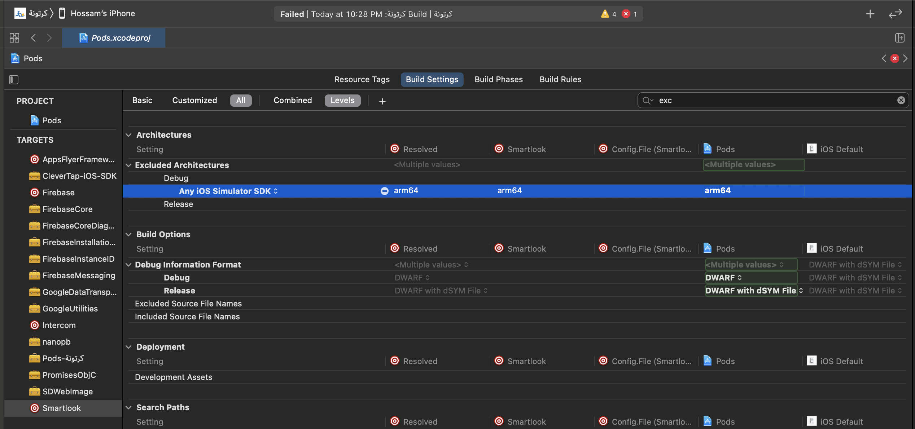The width and height of the screenshot is (915, 429).
Task: Clear the build settings search field
Action: pos(901,100)
